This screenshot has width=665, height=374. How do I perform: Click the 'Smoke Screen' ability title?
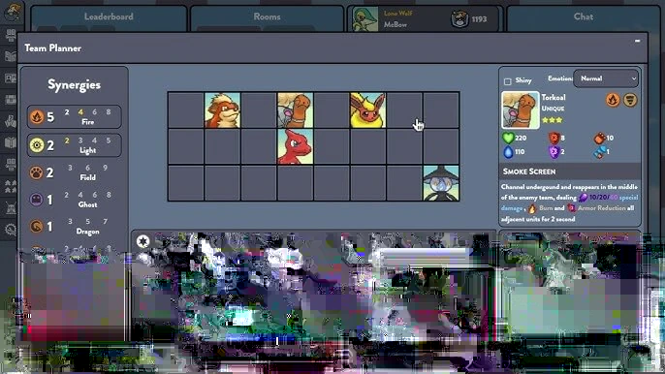pyautogui.click(x=529, y=171)
